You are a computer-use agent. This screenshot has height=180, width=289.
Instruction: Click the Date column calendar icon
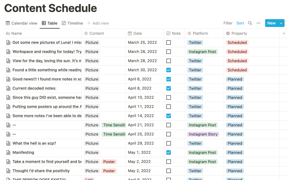click(x=130, y=33)
